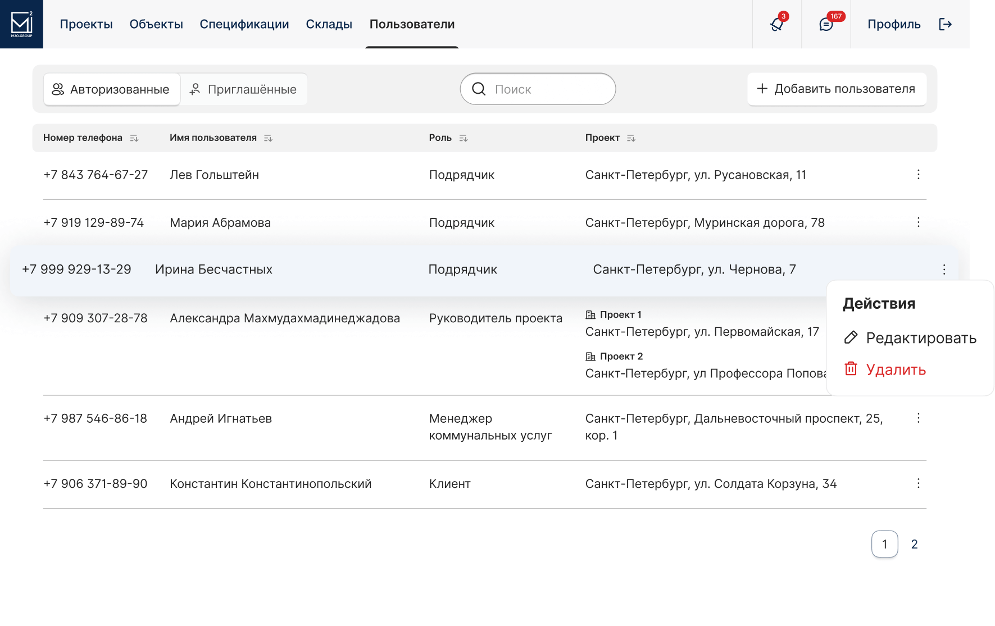Click Номер телефона column header
This screenshot has width=995, height=626.
tap(83, 138)
